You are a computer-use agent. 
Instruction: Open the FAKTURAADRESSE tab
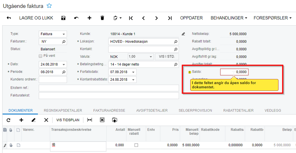[x=109, y=111]
